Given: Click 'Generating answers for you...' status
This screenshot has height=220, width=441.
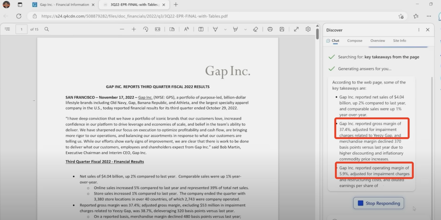Looking at the screenshot, I should (x=365, y=69).
